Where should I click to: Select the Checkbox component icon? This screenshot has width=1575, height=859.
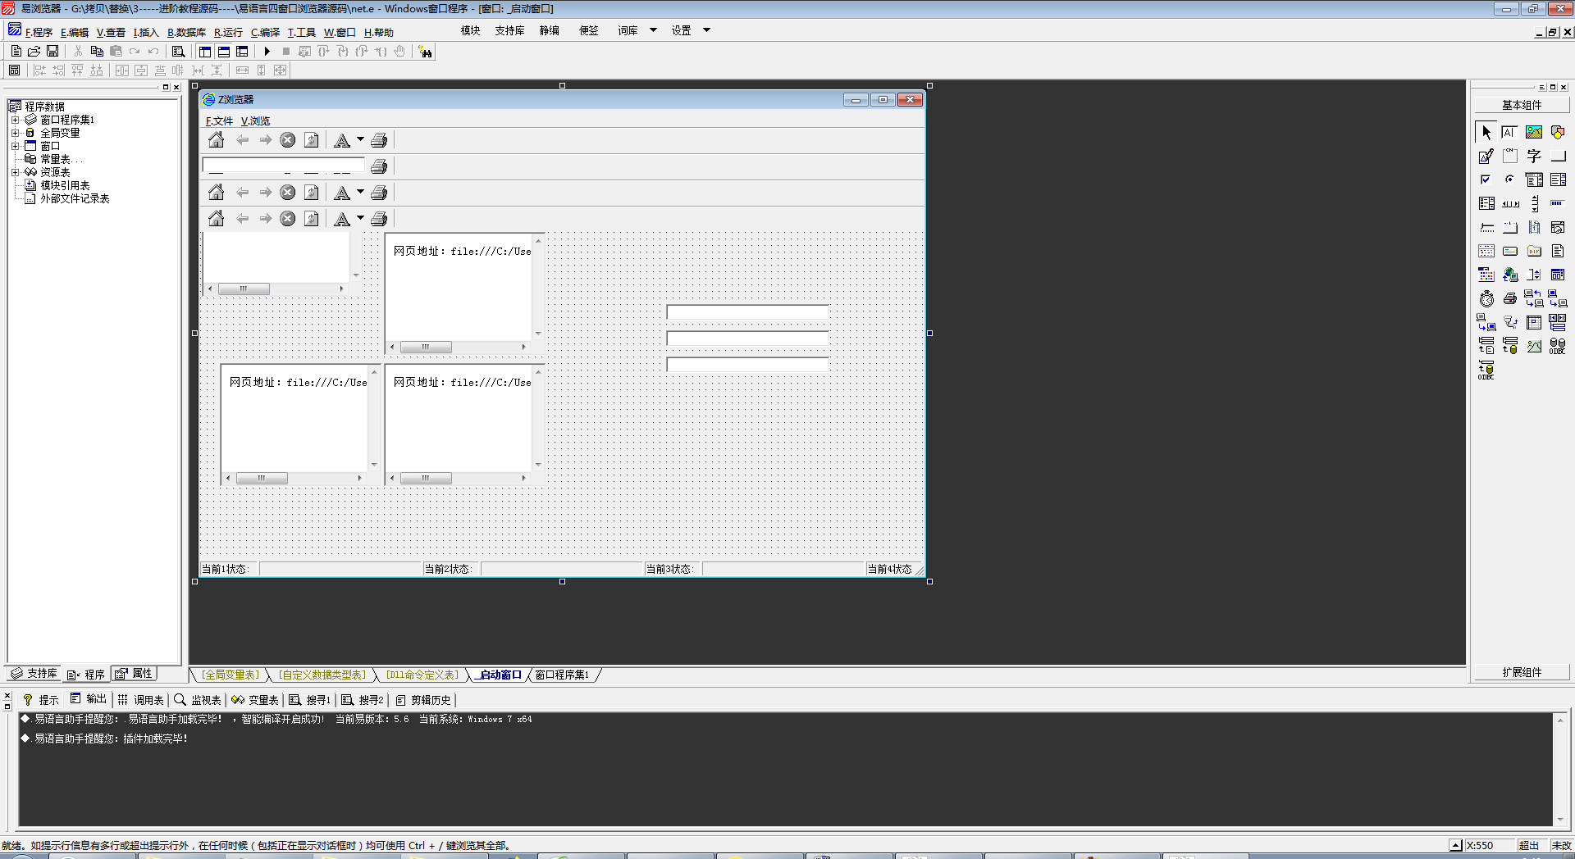point(1486,180)
